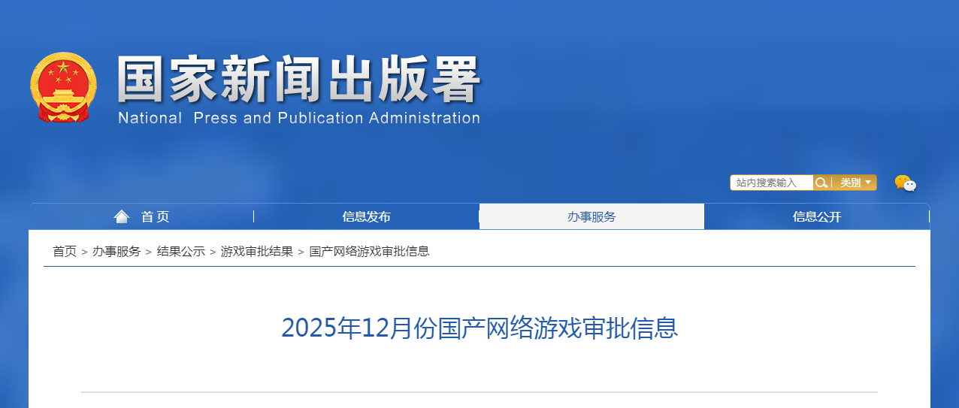Viewport: 959px width, 408px height.
Task: Select the 办事服务 nav tab
Action: (591, 216)
